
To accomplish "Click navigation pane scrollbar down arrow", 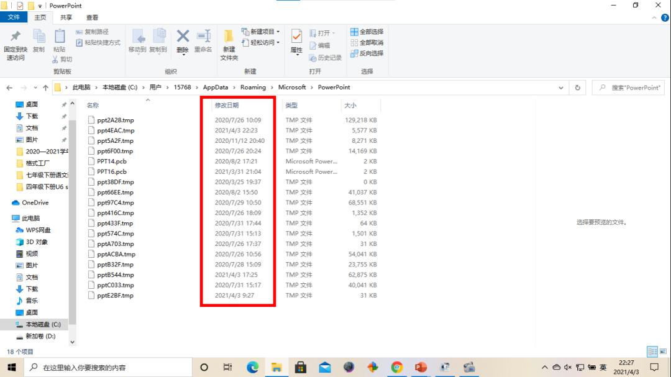I will point(72,342).
